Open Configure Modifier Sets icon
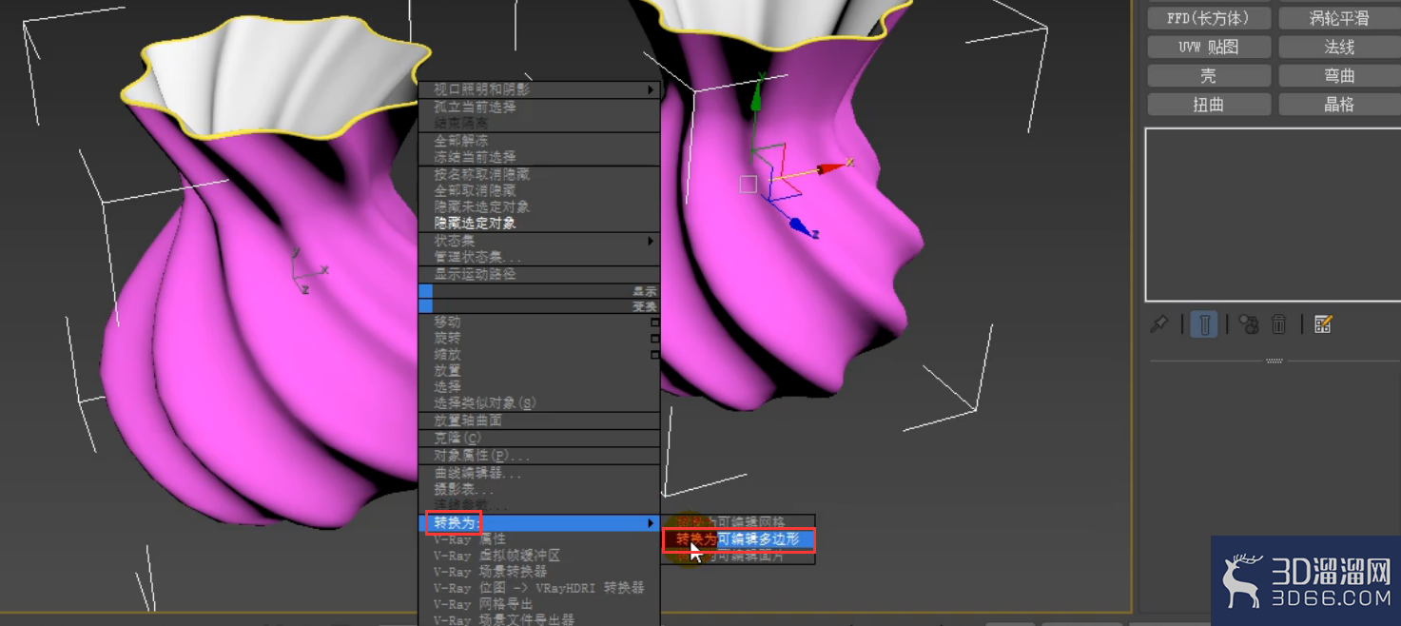The height and width of the screenshot is (626, 1401). coord(1323,324)
